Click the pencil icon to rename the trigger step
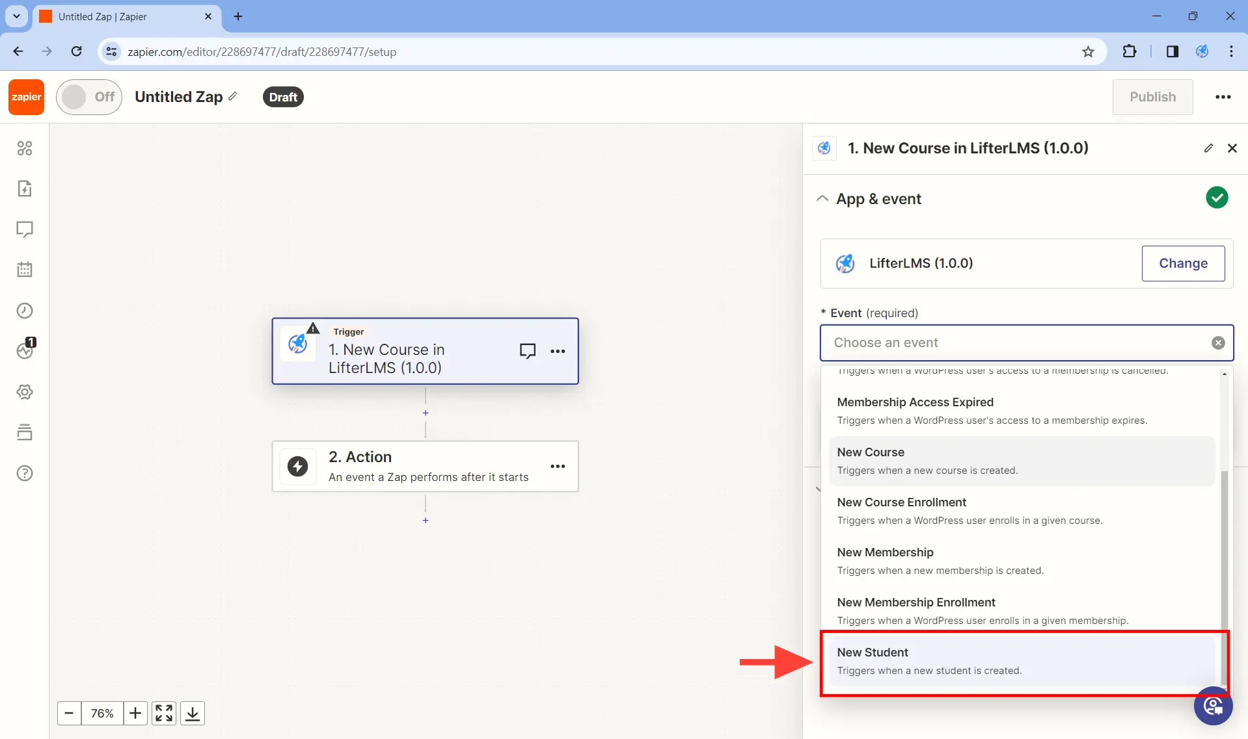This screenshot has width=1248, height=739. tap(1209, 148)
